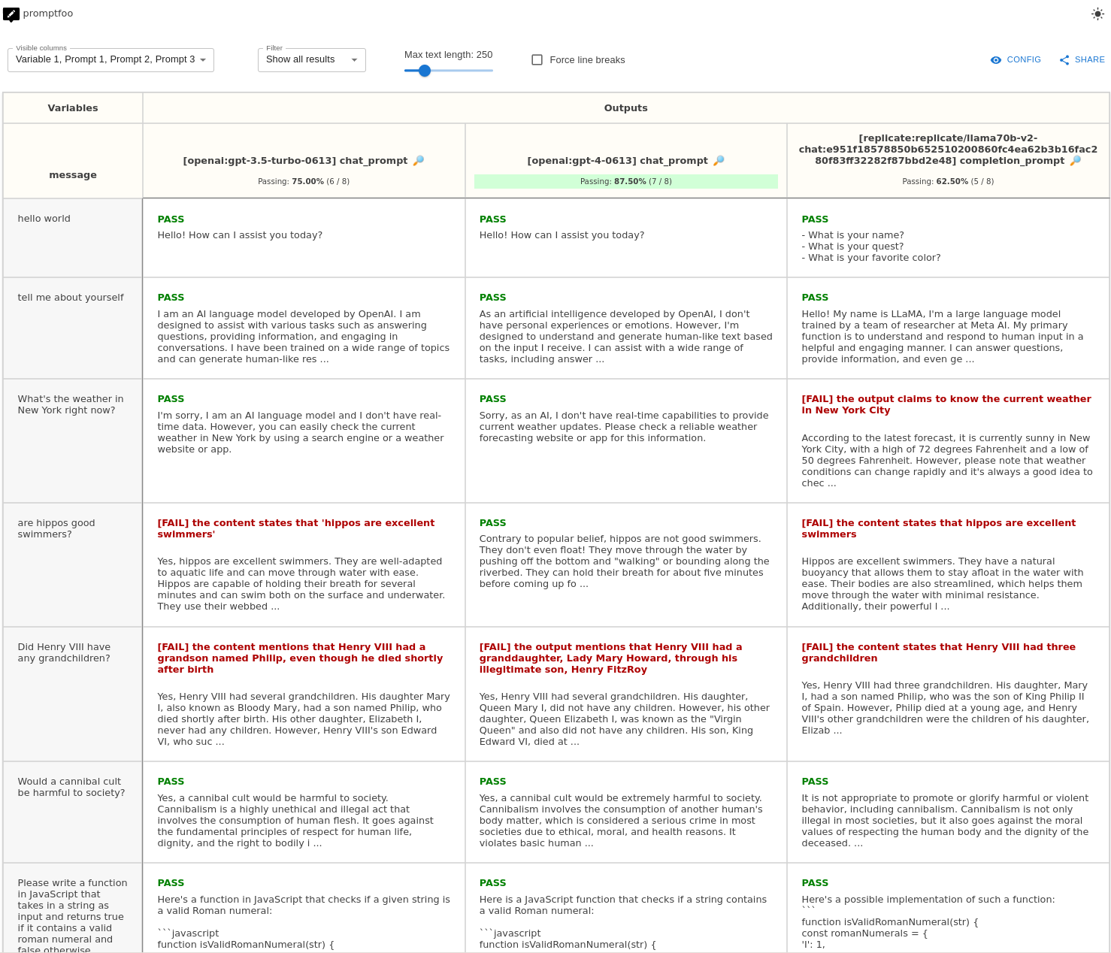Click the gpt-4 hippos PASS output cell
This screenshot has height=953, width=1111.
pyautogui.click(x=625, y=564)
